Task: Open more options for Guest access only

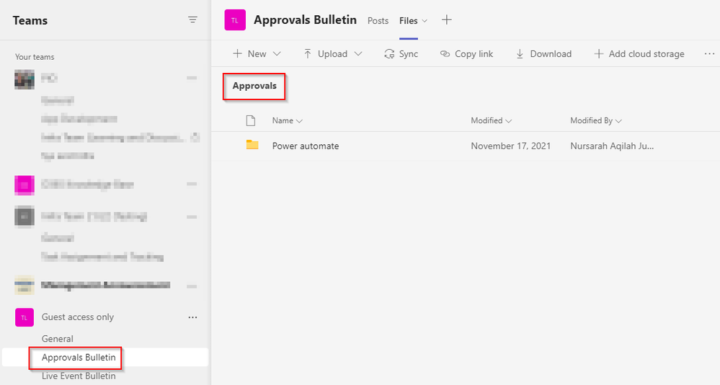Action: coord(193,317)
